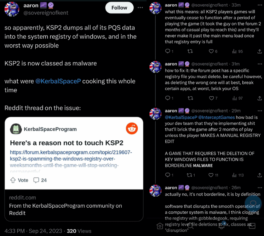Like the reply with 6 likes
This screenshot has width=264, height=236.
click(212, 51)
